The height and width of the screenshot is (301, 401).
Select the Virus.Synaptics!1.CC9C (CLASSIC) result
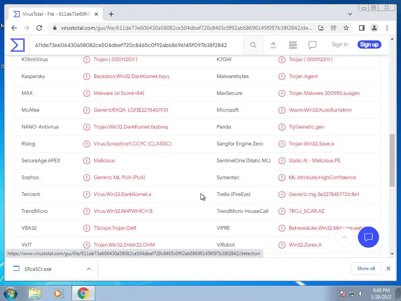click(132, 144)
